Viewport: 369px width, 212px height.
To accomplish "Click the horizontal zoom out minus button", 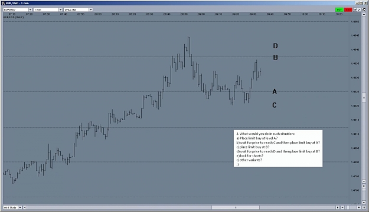I will pyautogui.click(x=342, y=207).
